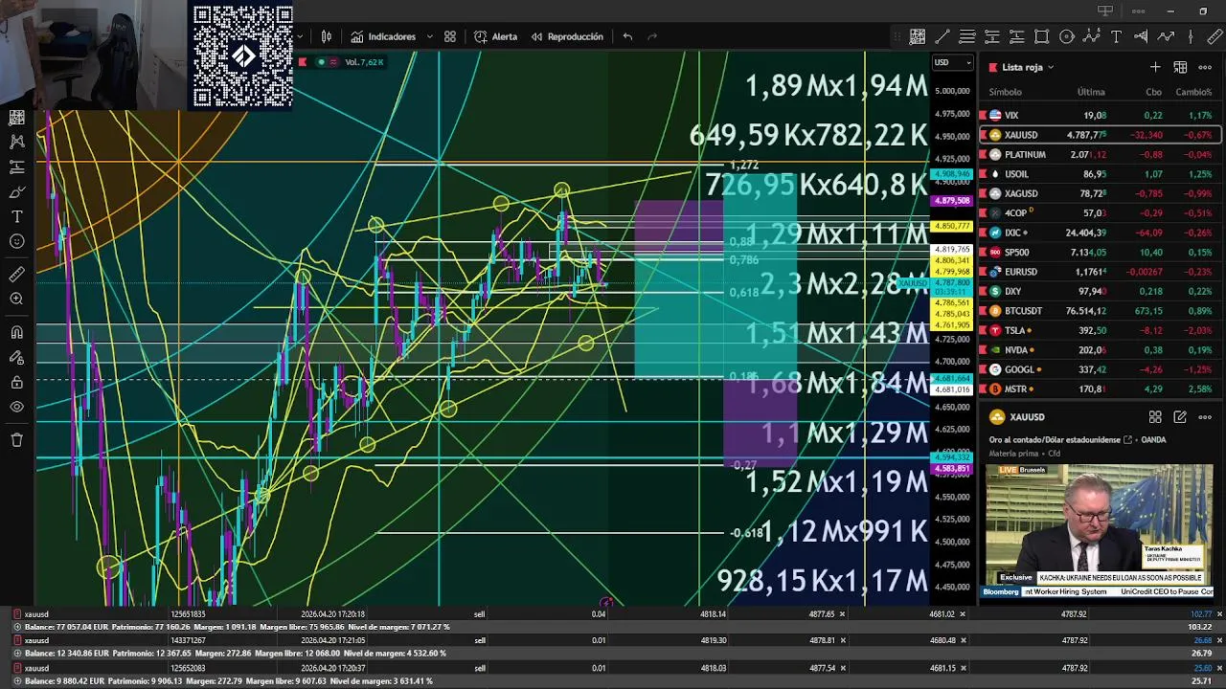The width and height of the screenshot is (1226, 689).
Task: Toggle hide all drawings with the eye icon
Action: pos(16,408)
